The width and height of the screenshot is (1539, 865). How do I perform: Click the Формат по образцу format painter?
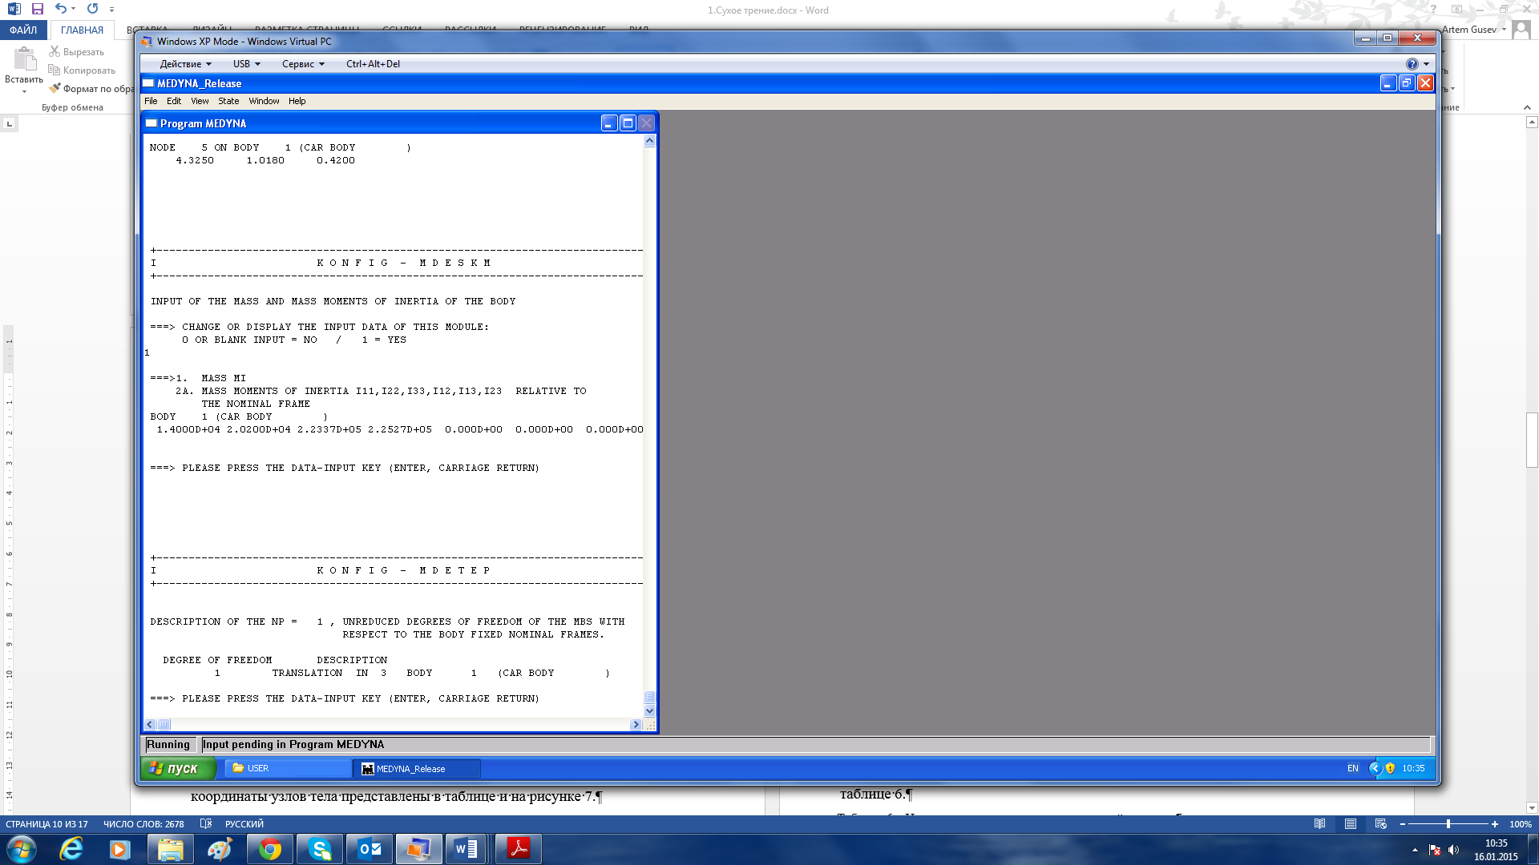tap(91, 89)
